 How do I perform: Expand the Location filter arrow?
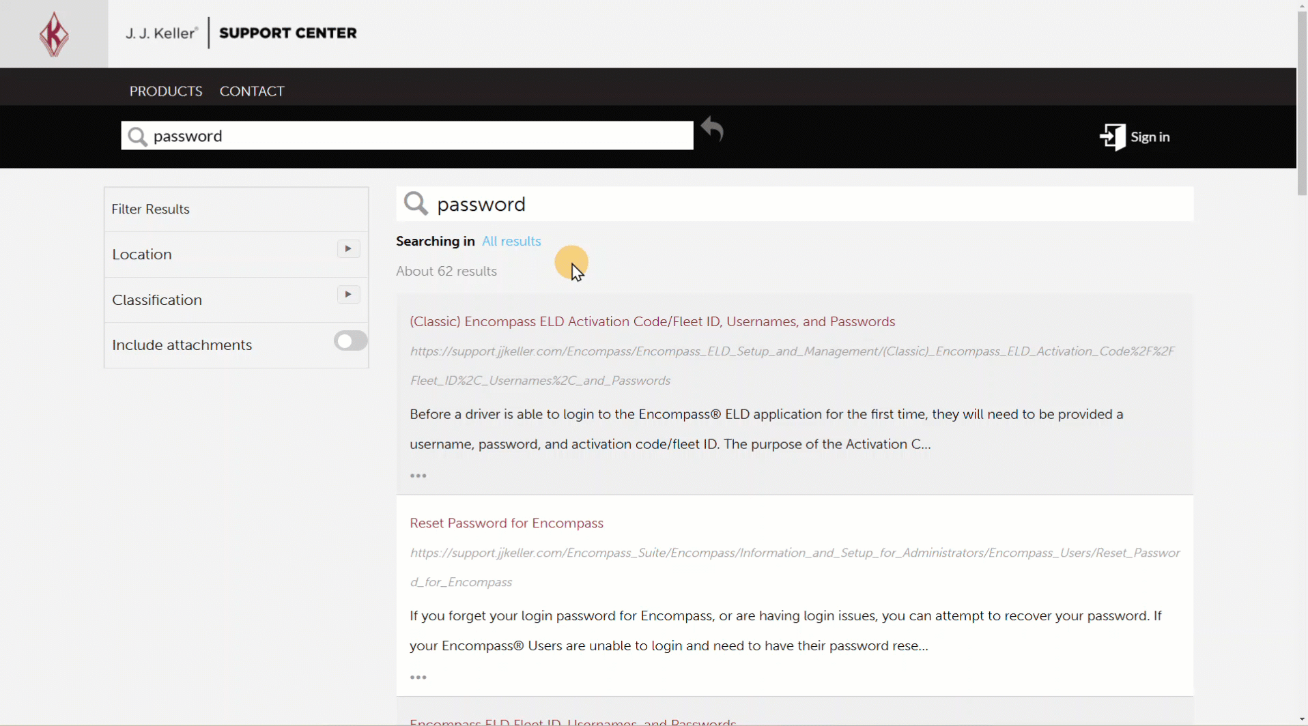click(x=348, y=249)
